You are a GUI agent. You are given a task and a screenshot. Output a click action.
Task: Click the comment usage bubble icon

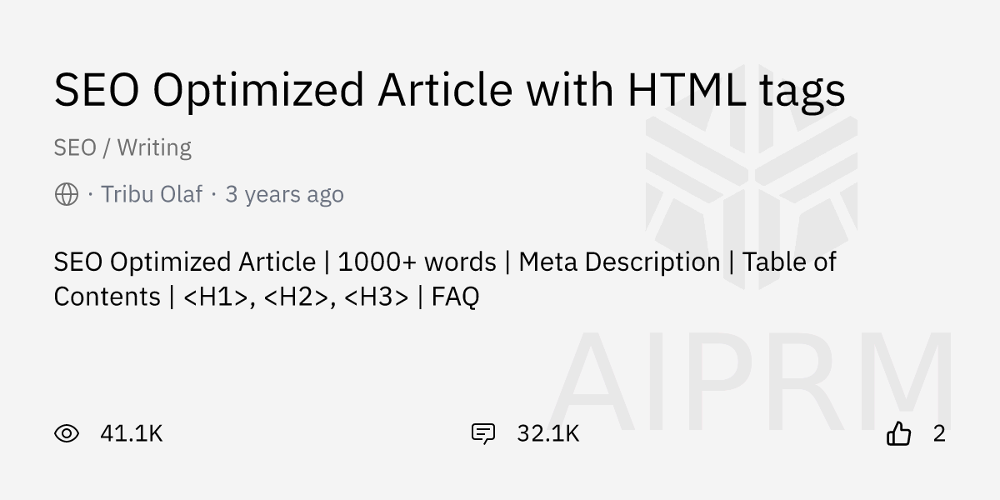point(483,433)
